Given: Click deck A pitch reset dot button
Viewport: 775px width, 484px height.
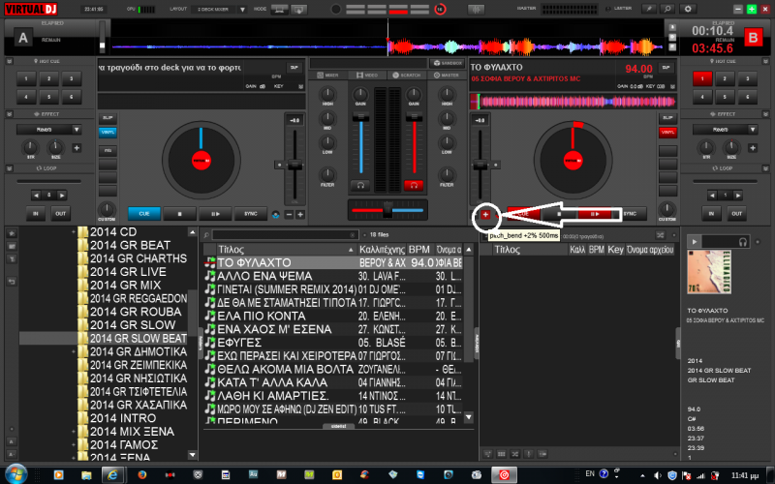Looking at the screenshot, I should pos(279,165).
